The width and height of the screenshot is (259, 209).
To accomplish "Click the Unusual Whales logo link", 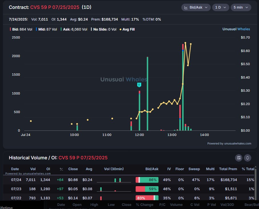I will (x=236, y=29).
